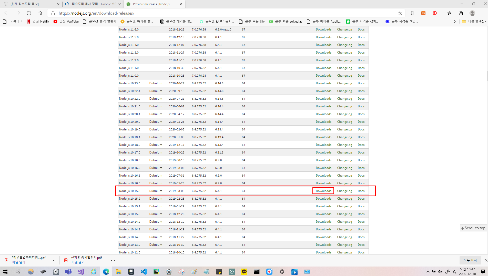Open the terminal icon on the taskbar
488x276 pixels.
coord(257,272)
